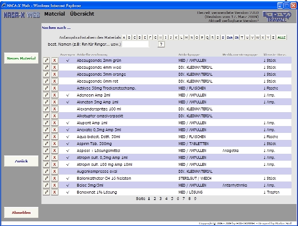
Task: Edit the Actilyse 50mg Trockenstechamp. entry
Action: [x=46, y=88]
